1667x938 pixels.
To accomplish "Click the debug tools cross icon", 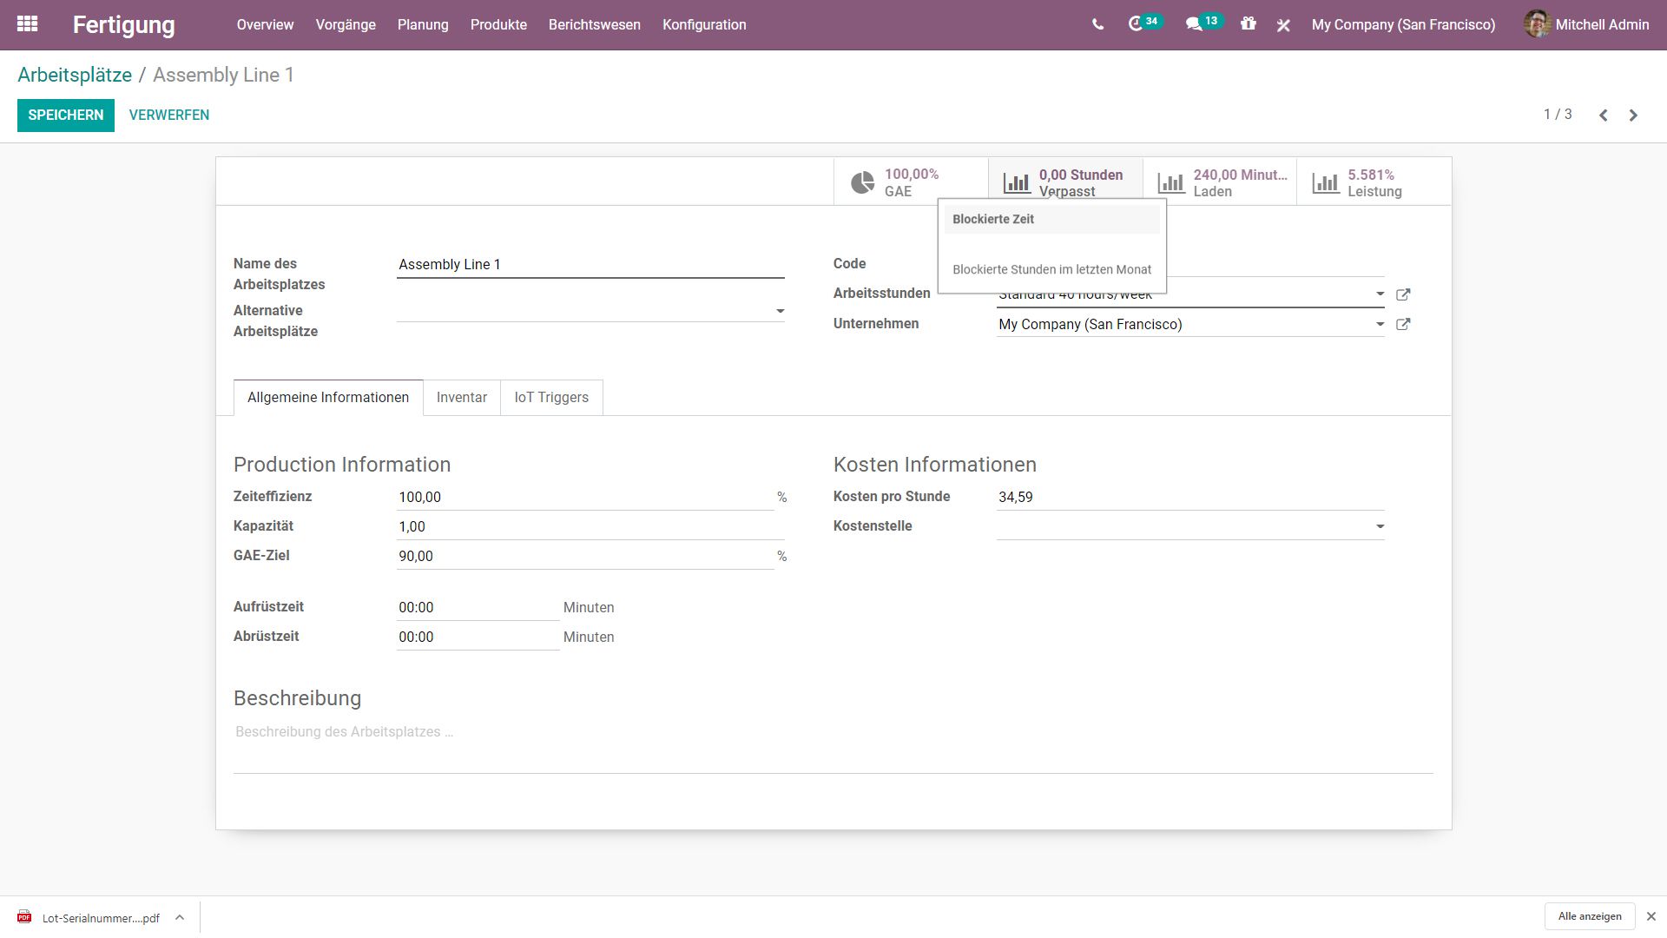I will (1283, 25).
